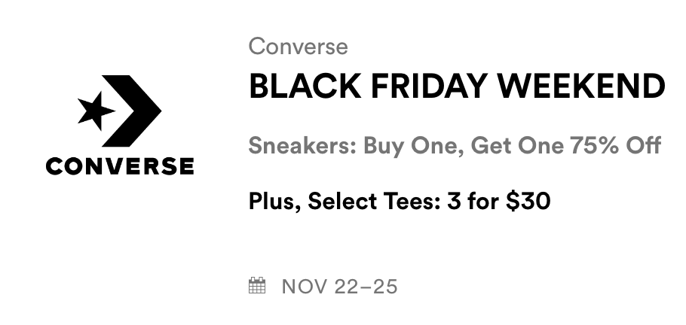Click the calendar icon beside the date
The height and width of the screenshot is (325, 686).
(257, 286)
